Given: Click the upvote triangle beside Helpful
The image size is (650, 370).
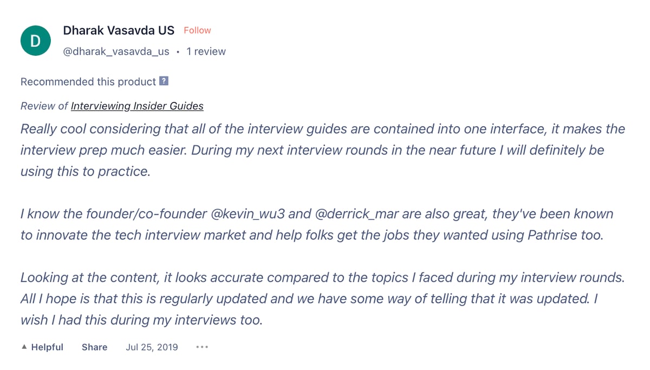Looking at the screenshot, I should [24, 347].
